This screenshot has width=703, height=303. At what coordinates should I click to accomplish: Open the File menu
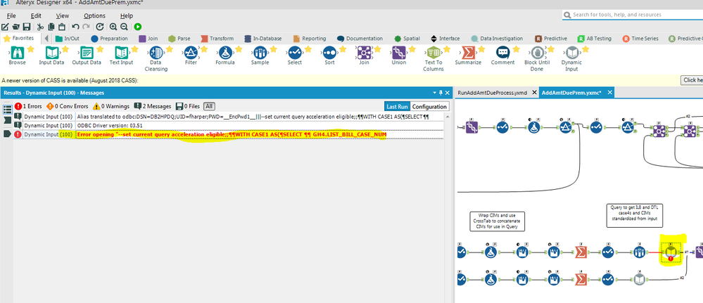11,15
